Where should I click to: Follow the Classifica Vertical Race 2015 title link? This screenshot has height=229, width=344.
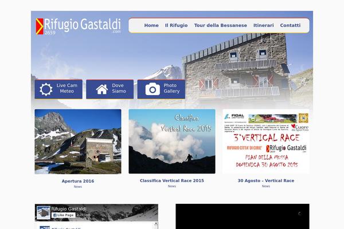pos(172,181)
